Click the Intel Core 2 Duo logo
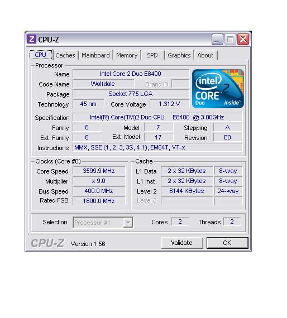 (218, 89)
